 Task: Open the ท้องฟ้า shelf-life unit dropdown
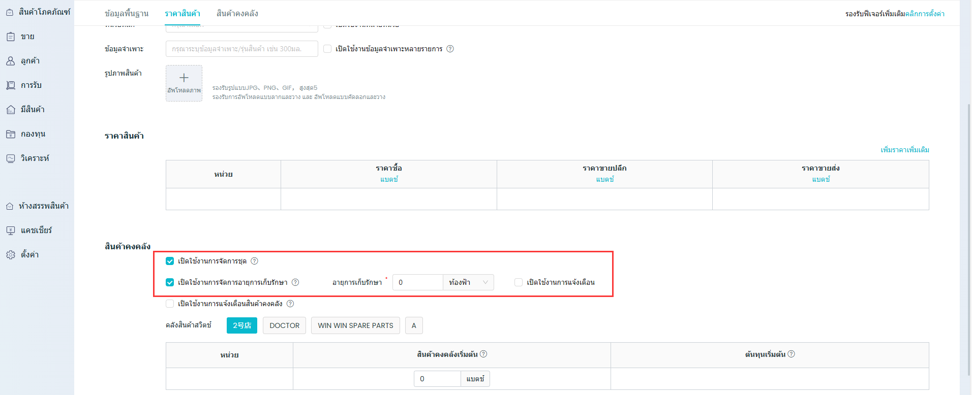(468, 282)
